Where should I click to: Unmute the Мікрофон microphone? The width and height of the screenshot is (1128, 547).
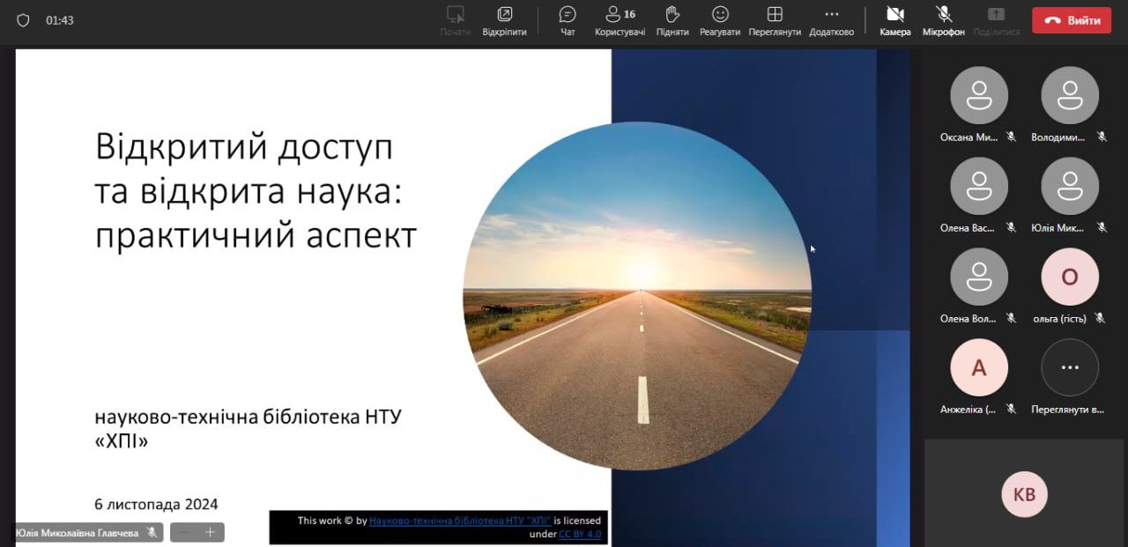[944, 20]
